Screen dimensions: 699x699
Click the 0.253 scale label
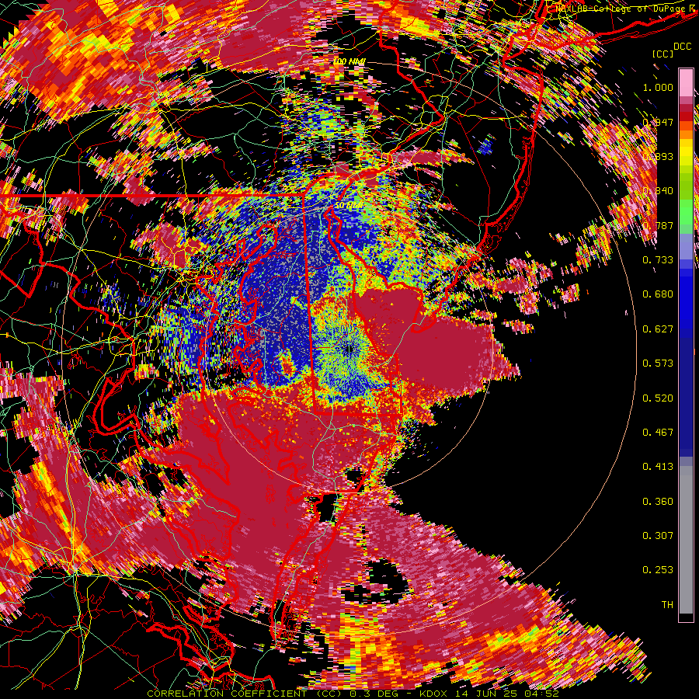[658, 570]
